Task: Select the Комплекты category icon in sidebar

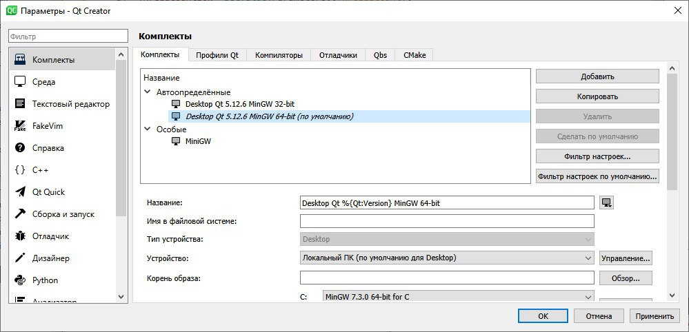Action: [x=20, y=60]
